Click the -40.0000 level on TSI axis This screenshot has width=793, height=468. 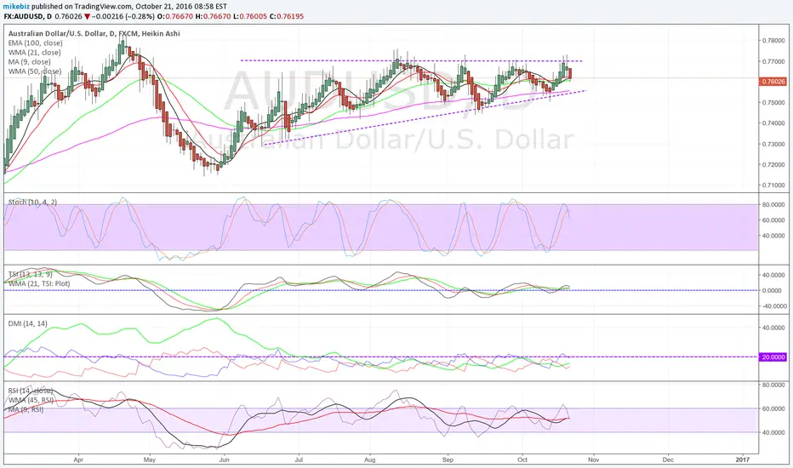(773, 306)
